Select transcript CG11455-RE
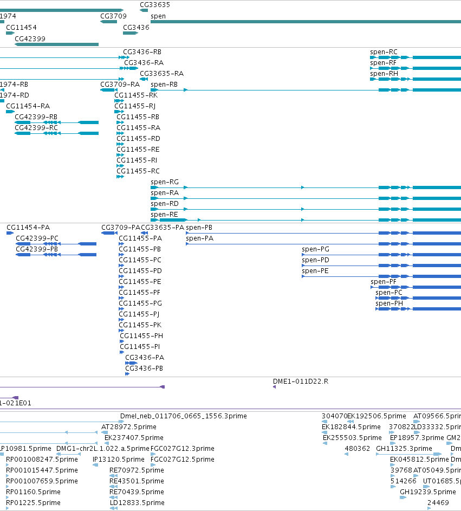The height and width of the screenshot is (511, 461). coord(120,155)
